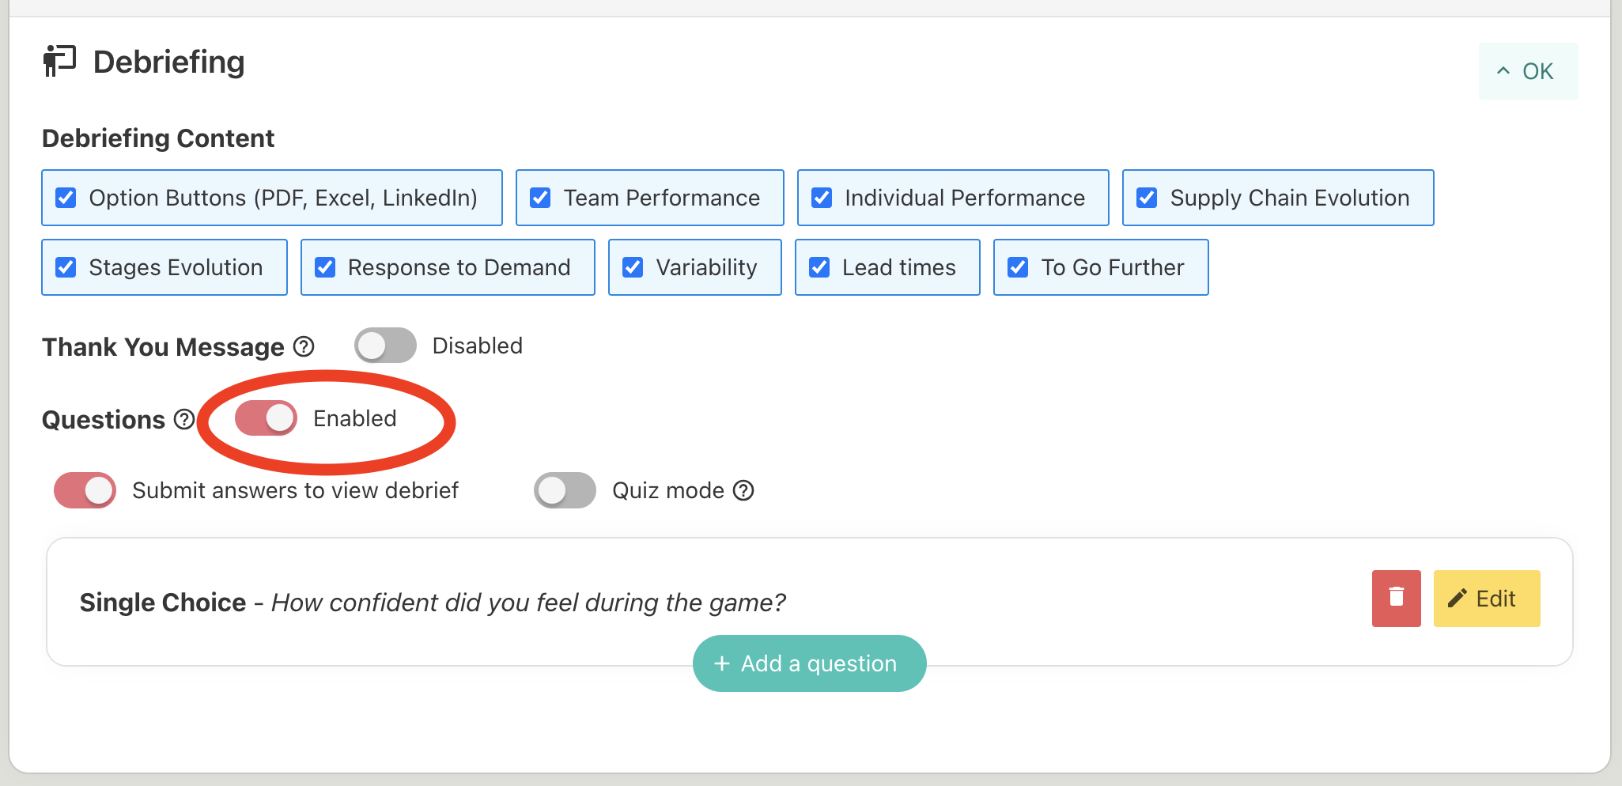The width and height of the screenshot is (1622, 786).
Task: Turn off Submit answers to view debrief
Action: click(x=85, y=490)
